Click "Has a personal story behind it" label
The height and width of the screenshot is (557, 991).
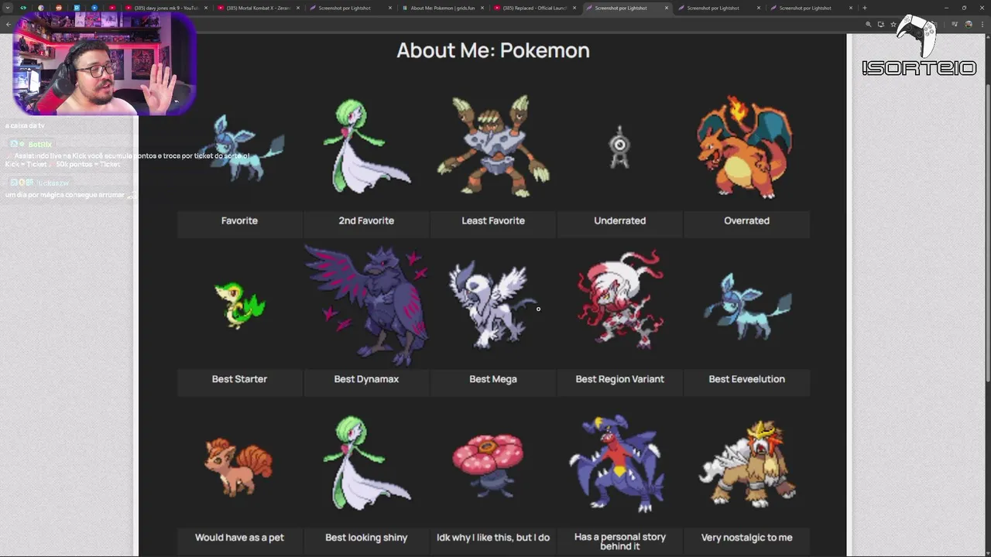coord(619,542)
